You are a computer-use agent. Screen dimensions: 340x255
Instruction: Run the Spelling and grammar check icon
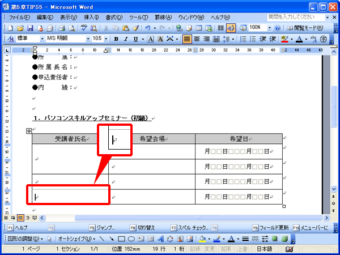click(84, 28)
